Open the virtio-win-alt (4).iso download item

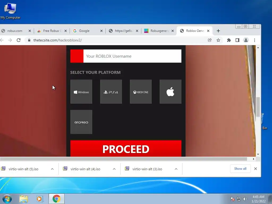click(x=85, y=169)
